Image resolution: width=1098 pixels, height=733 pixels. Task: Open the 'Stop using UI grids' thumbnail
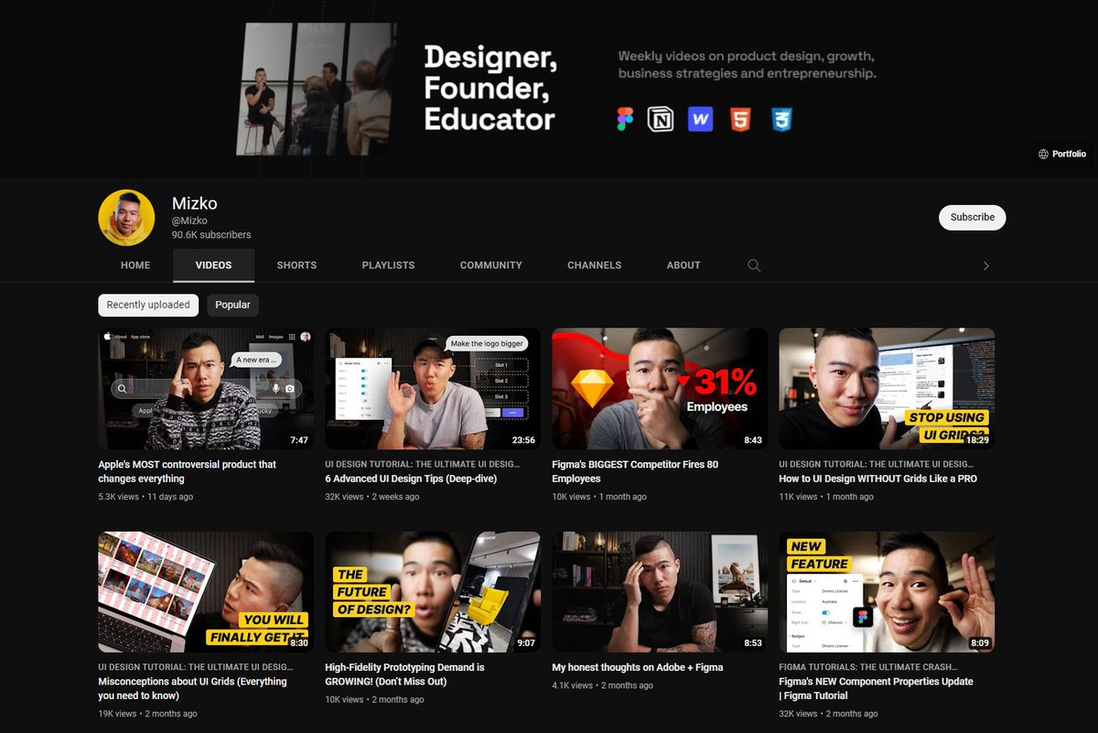pos(887,389)
